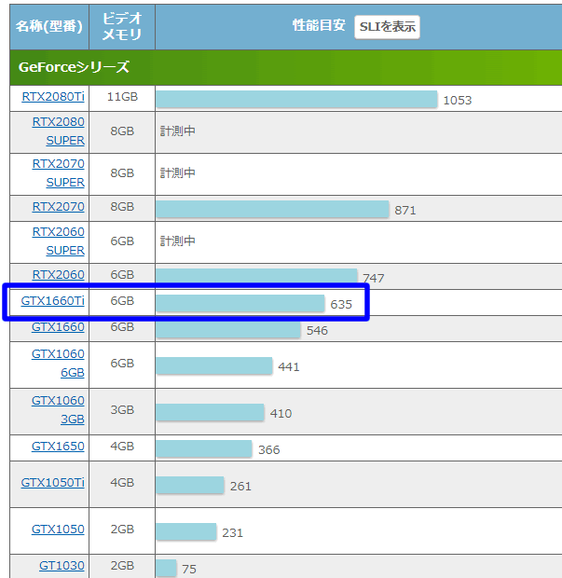Click the RTX2080Ti performance bar
Image resolution: width=562 pixels, height=578 pixels.
pos(296,99)
